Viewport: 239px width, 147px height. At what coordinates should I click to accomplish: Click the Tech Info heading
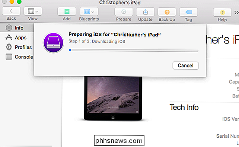point(184,108)
